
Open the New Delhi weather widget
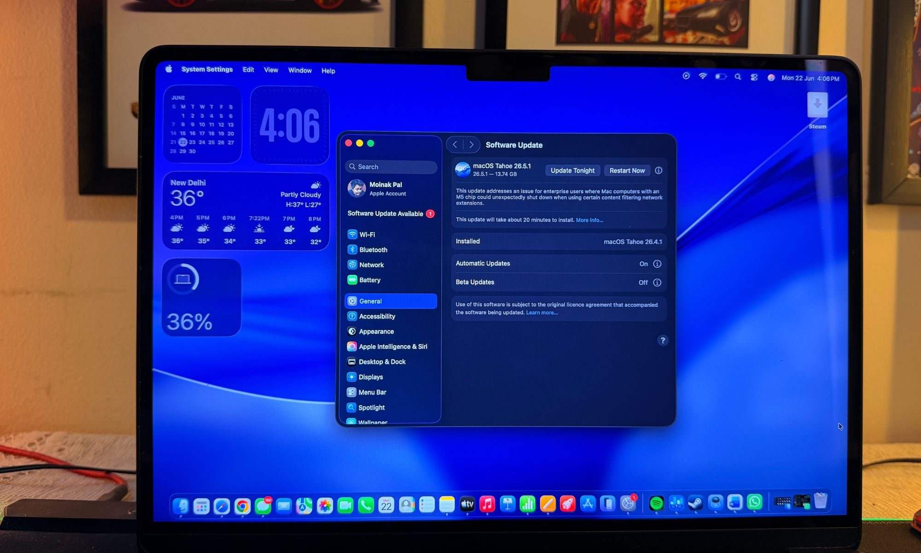(x=246, y=212)
